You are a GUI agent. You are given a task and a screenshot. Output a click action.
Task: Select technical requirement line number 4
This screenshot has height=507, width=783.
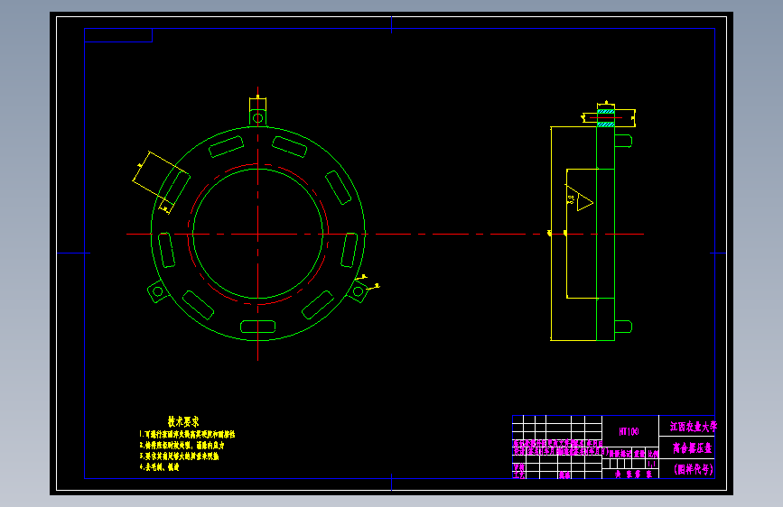click(159, 467)
